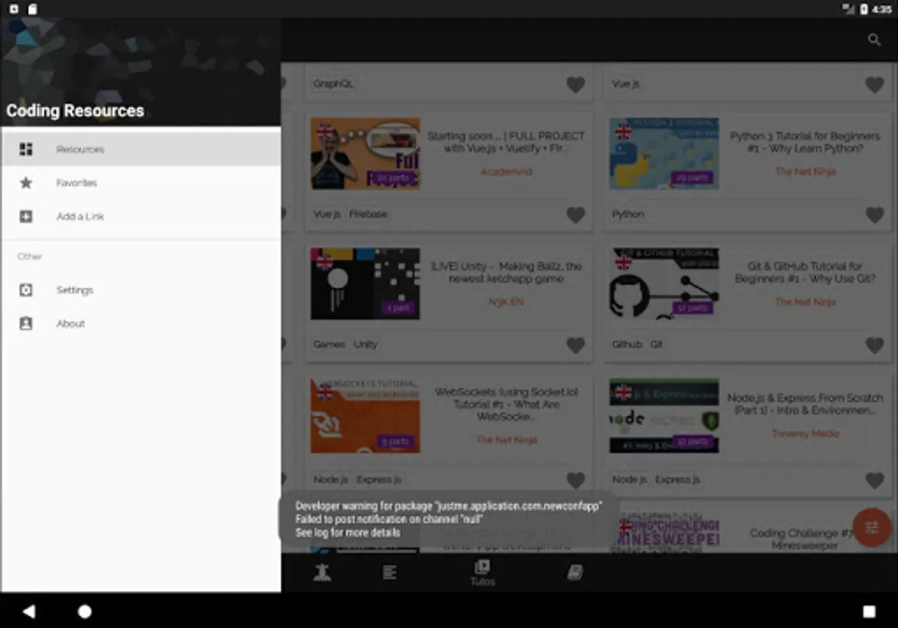Open the Traversy Media channel link
This screenshot has width=898, height=628.
805,434
